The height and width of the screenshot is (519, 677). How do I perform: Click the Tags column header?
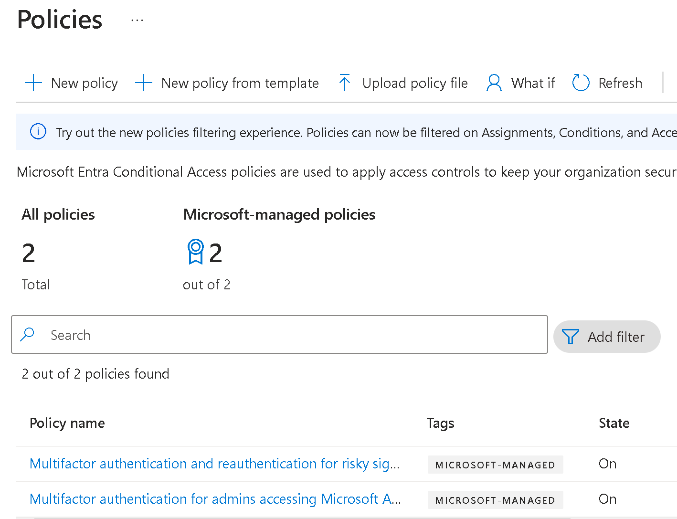(440, 423)
